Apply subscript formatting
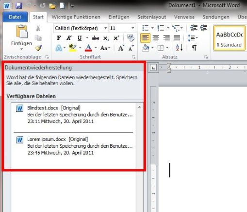 [106, 38]
